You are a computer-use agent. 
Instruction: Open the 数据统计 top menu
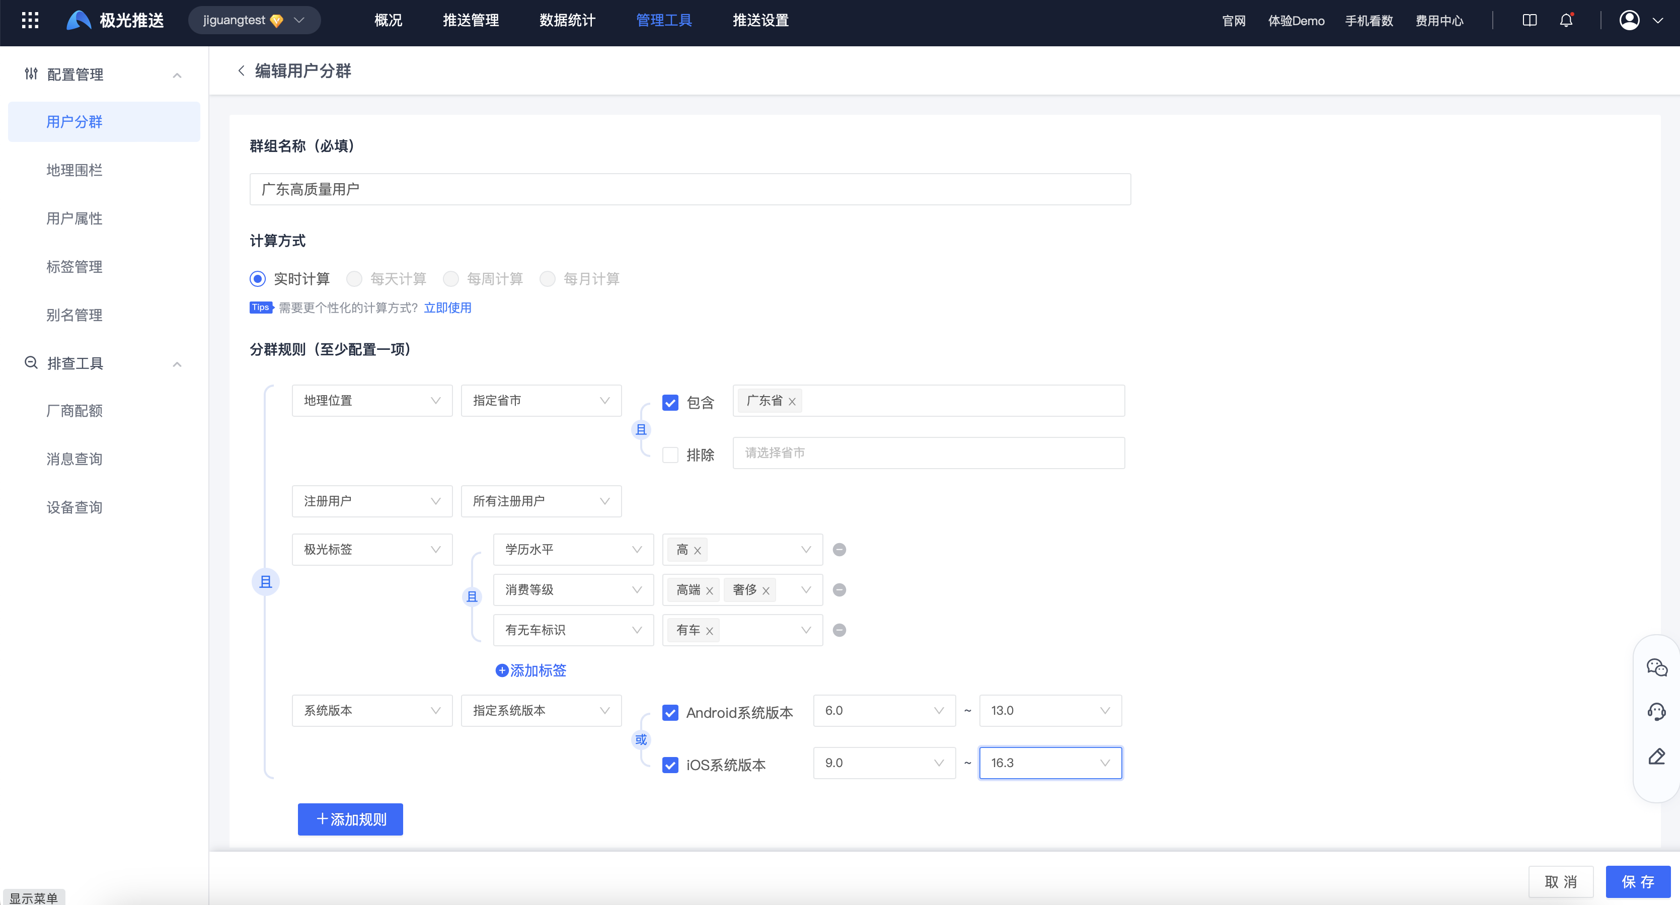[567, 20]
